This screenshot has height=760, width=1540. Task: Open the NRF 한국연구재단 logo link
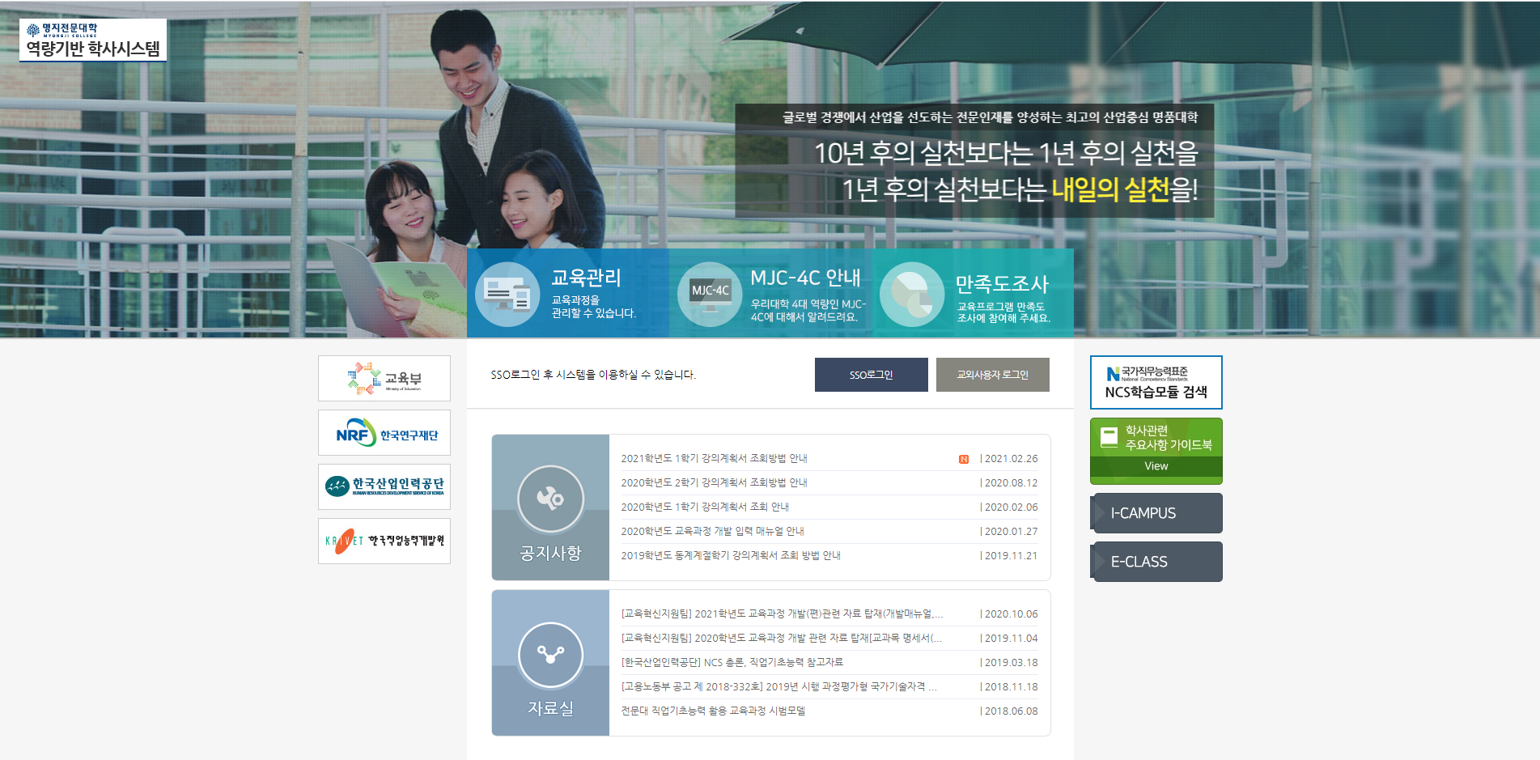point(384,433)
